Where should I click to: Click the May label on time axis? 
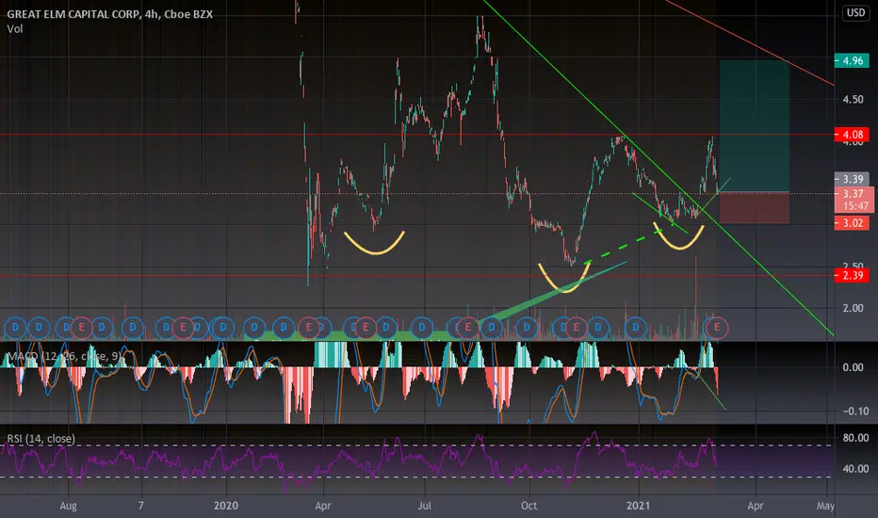tap(825, 506)
